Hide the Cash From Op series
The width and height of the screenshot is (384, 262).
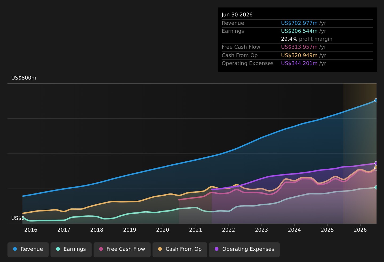[x=180, y=250]
